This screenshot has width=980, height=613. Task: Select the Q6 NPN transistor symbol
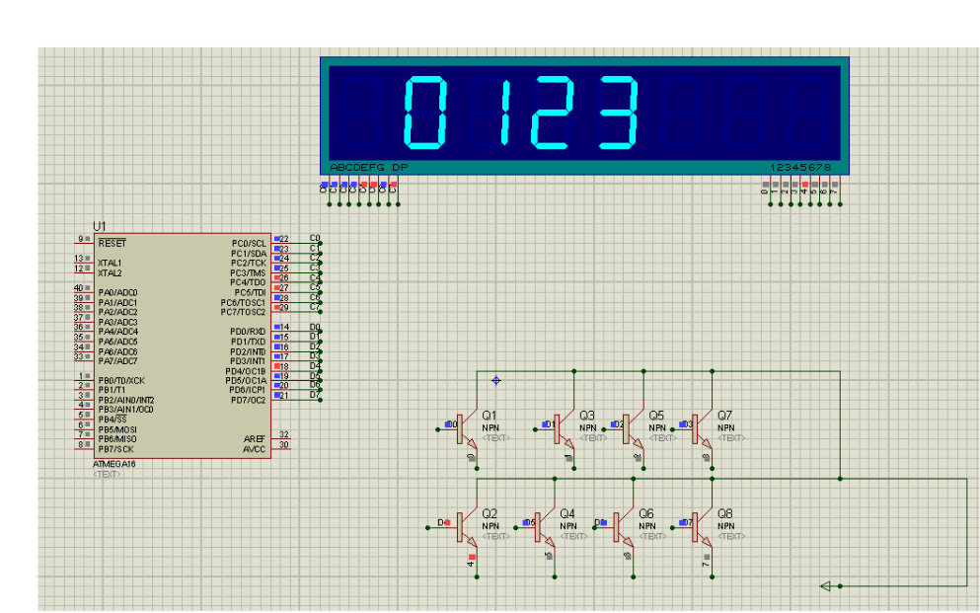tap(624, 527)
